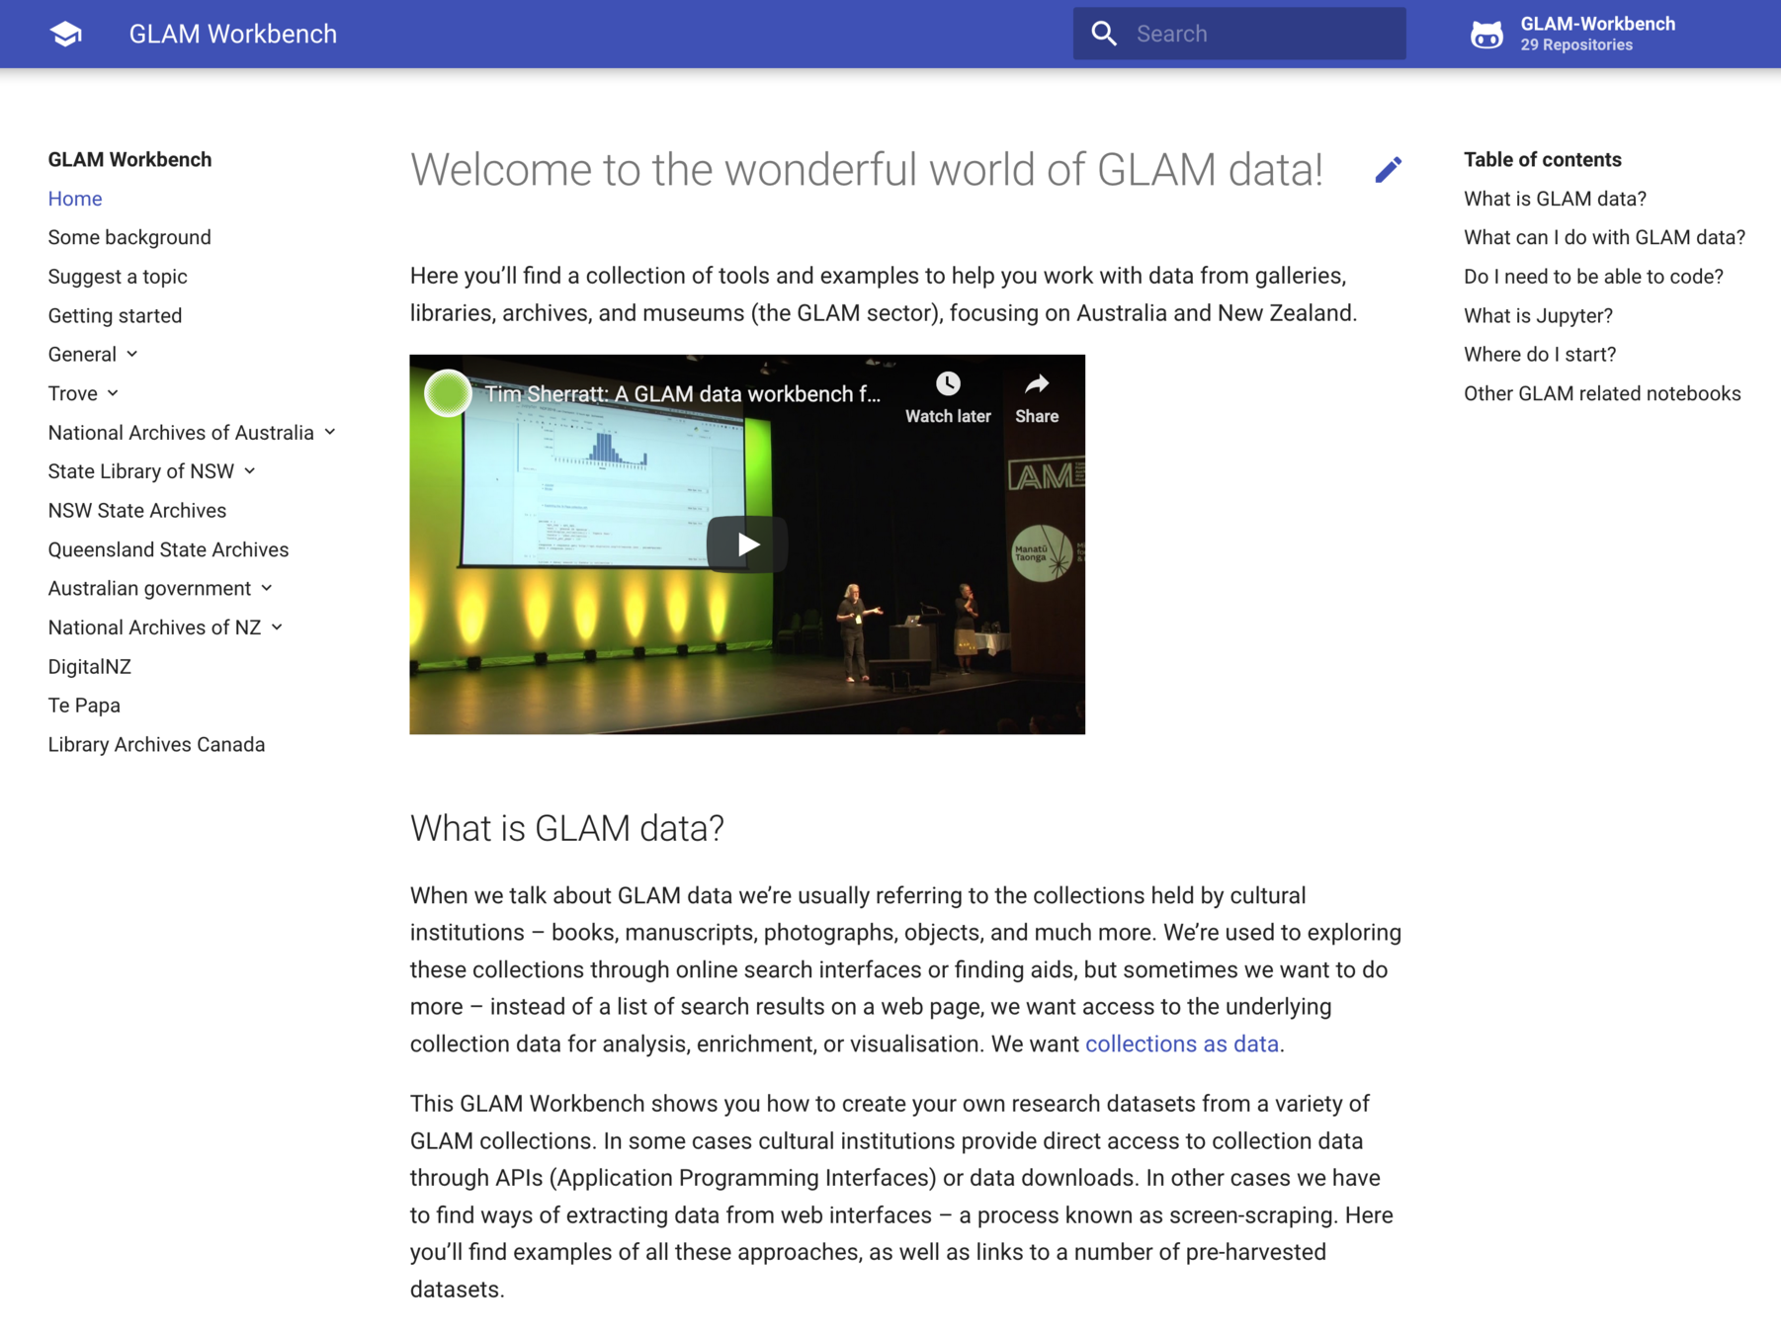Select National Archives of Australia label

tap(181, 433)
